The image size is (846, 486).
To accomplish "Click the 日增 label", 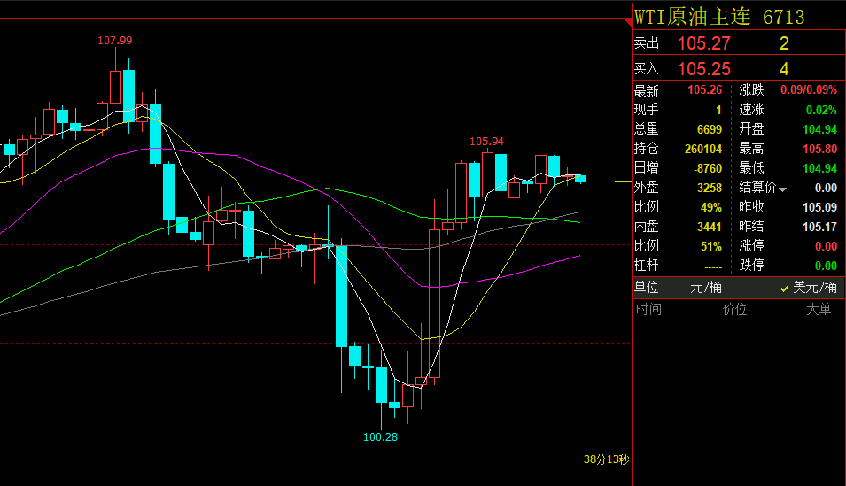I will click(647, 168).
